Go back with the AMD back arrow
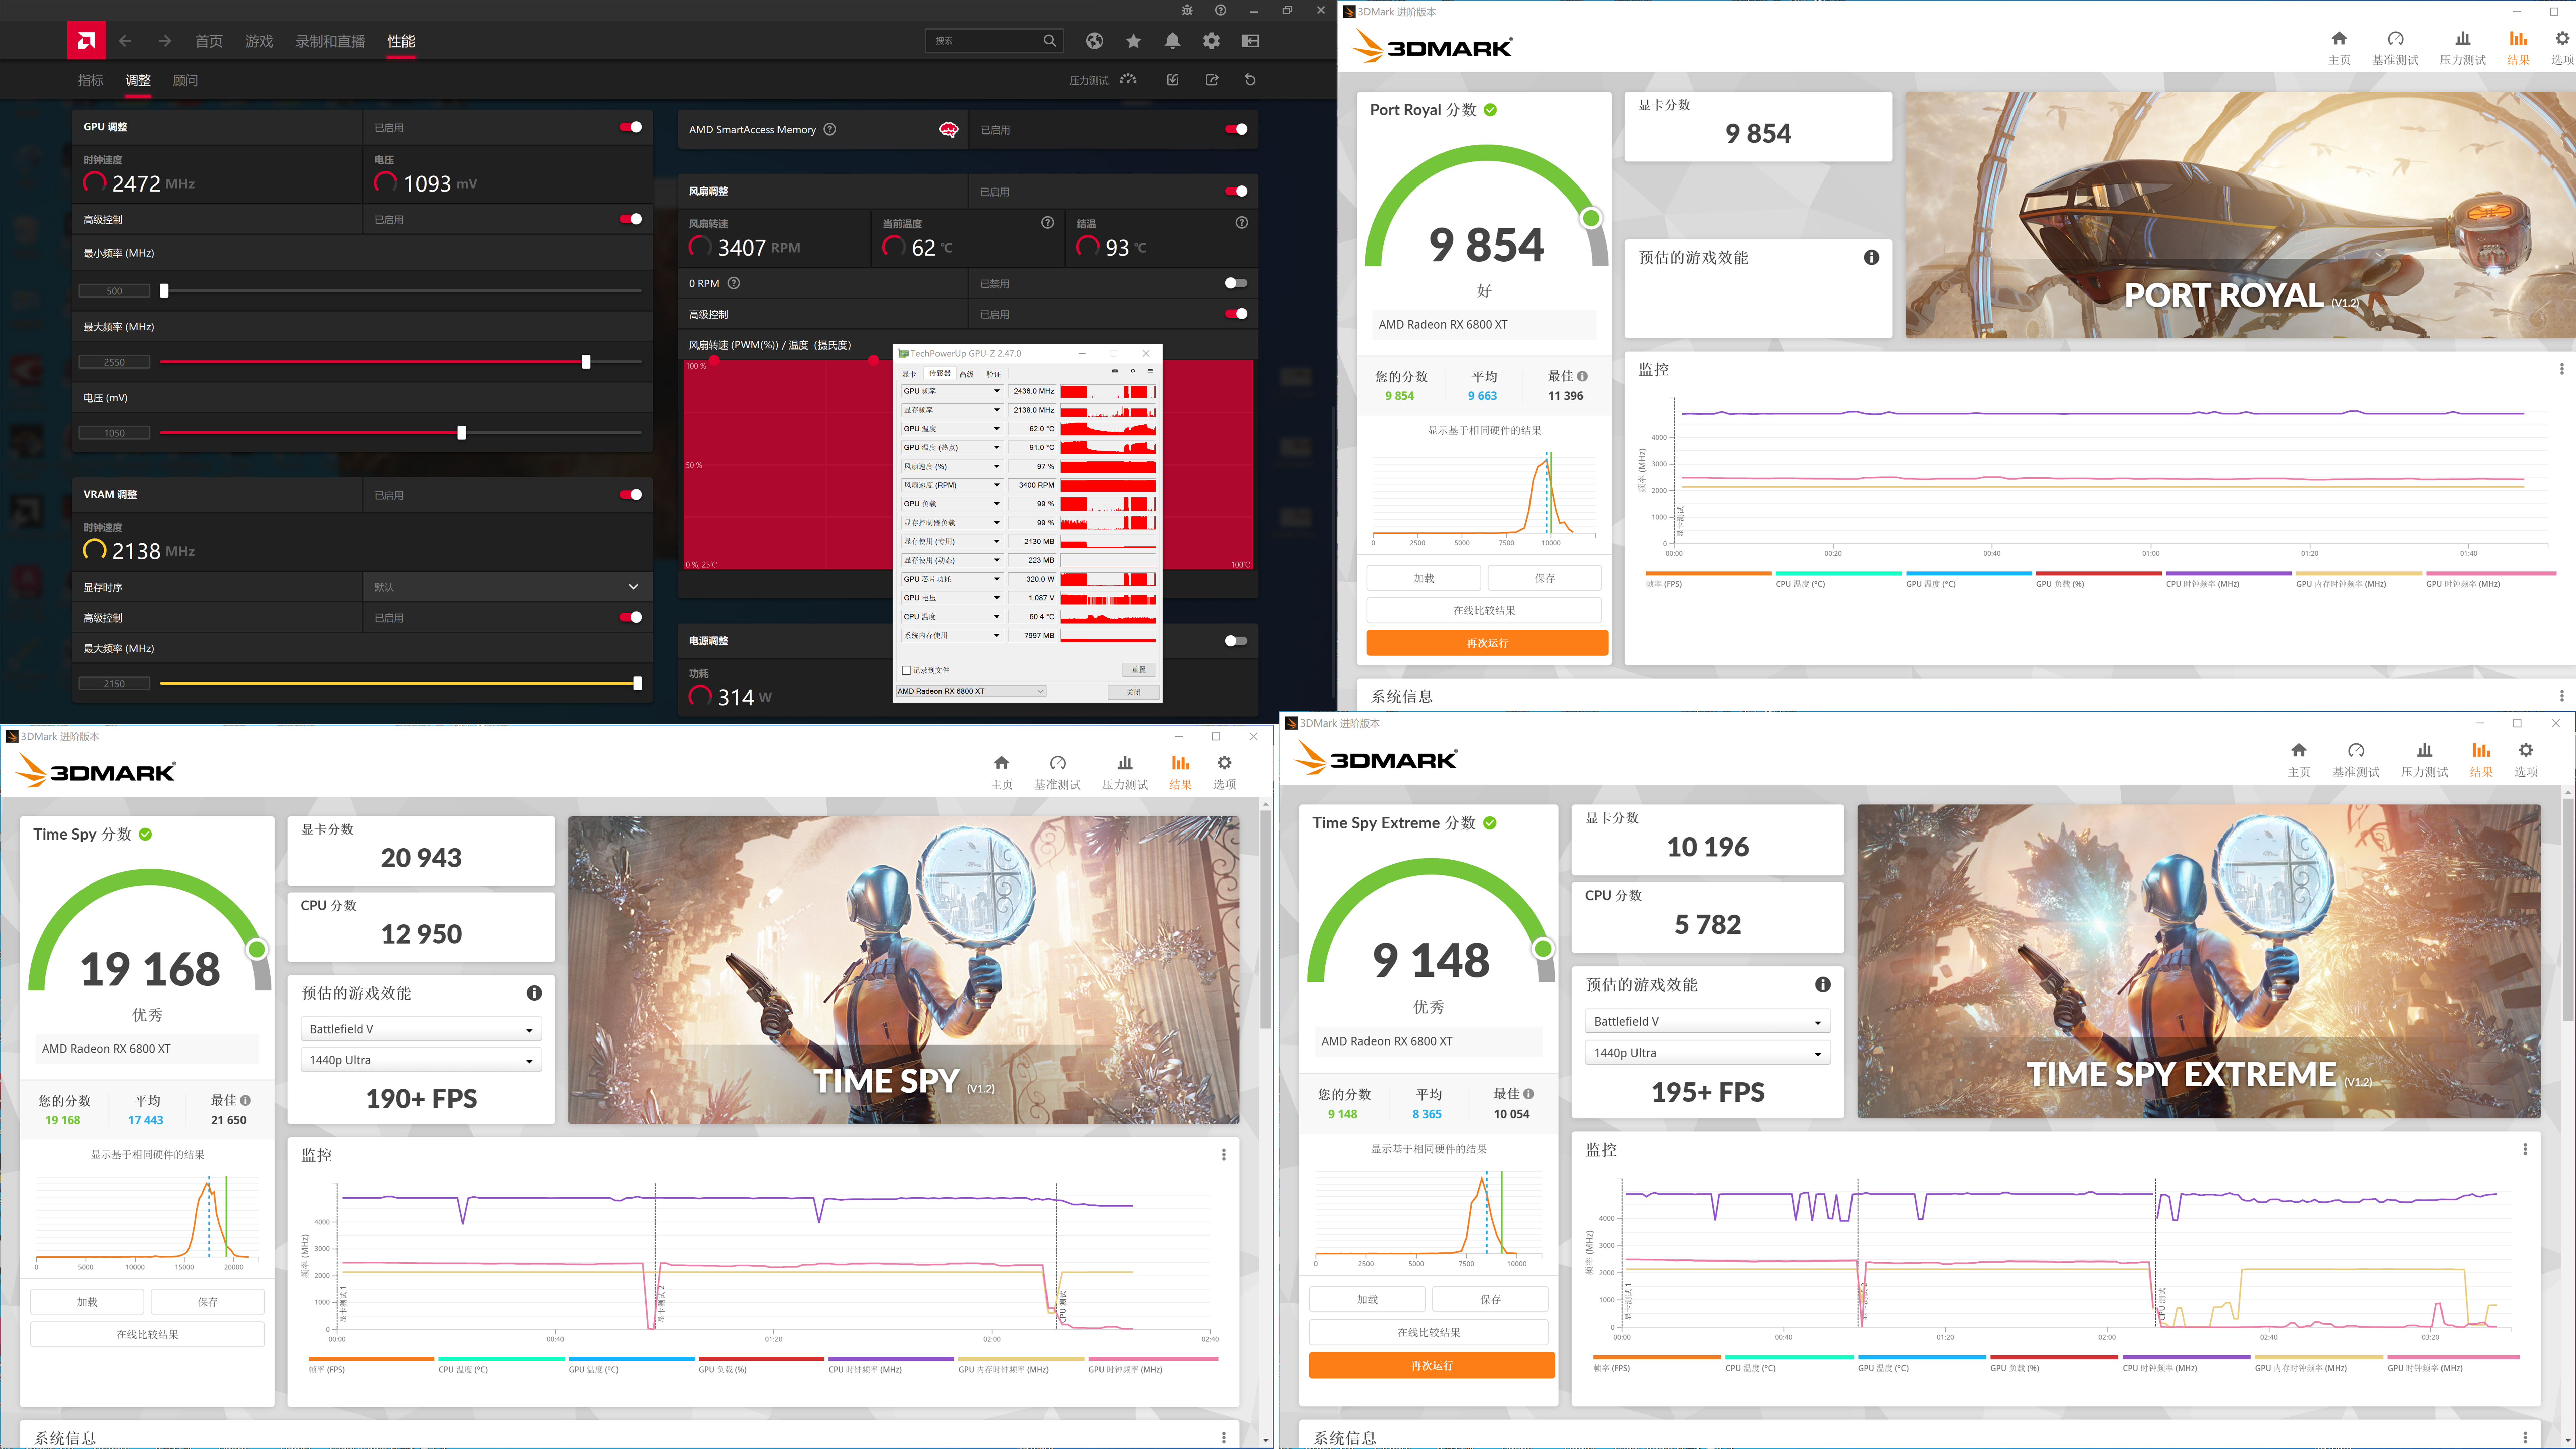 (125, 41)
